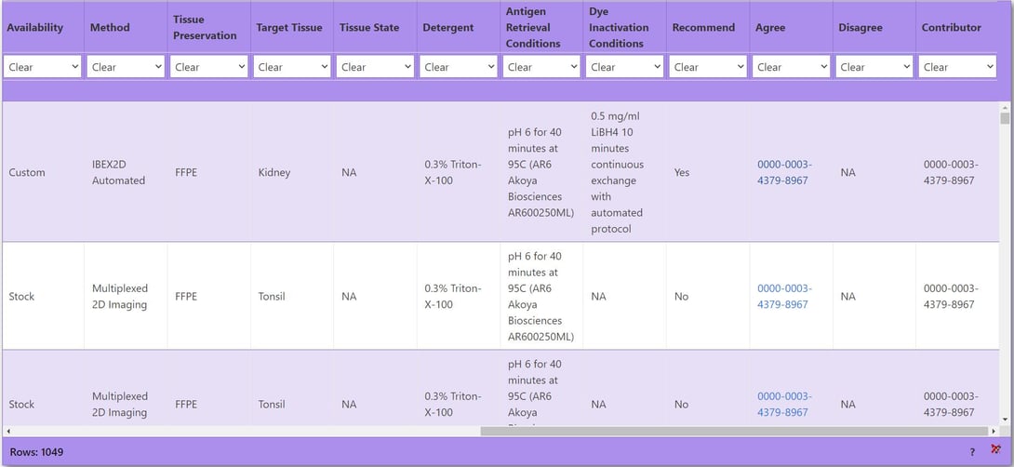
Task: Click the horizontal scrollbar's right arrow
Action: click(994, 432)
